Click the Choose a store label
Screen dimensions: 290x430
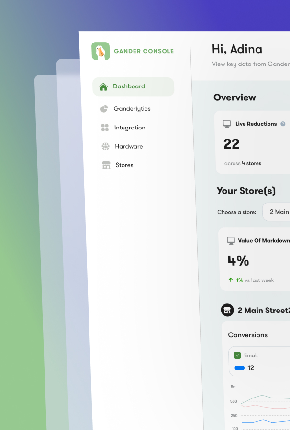click(237, 212)
